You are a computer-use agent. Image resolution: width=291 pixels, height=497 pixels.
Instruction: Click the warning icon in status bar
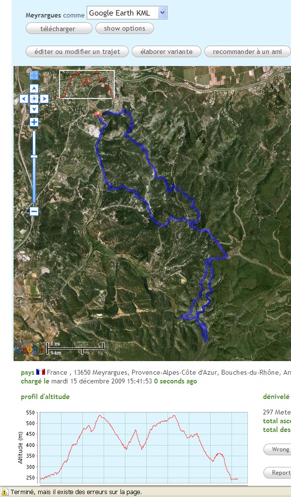(x=5, y=492)
